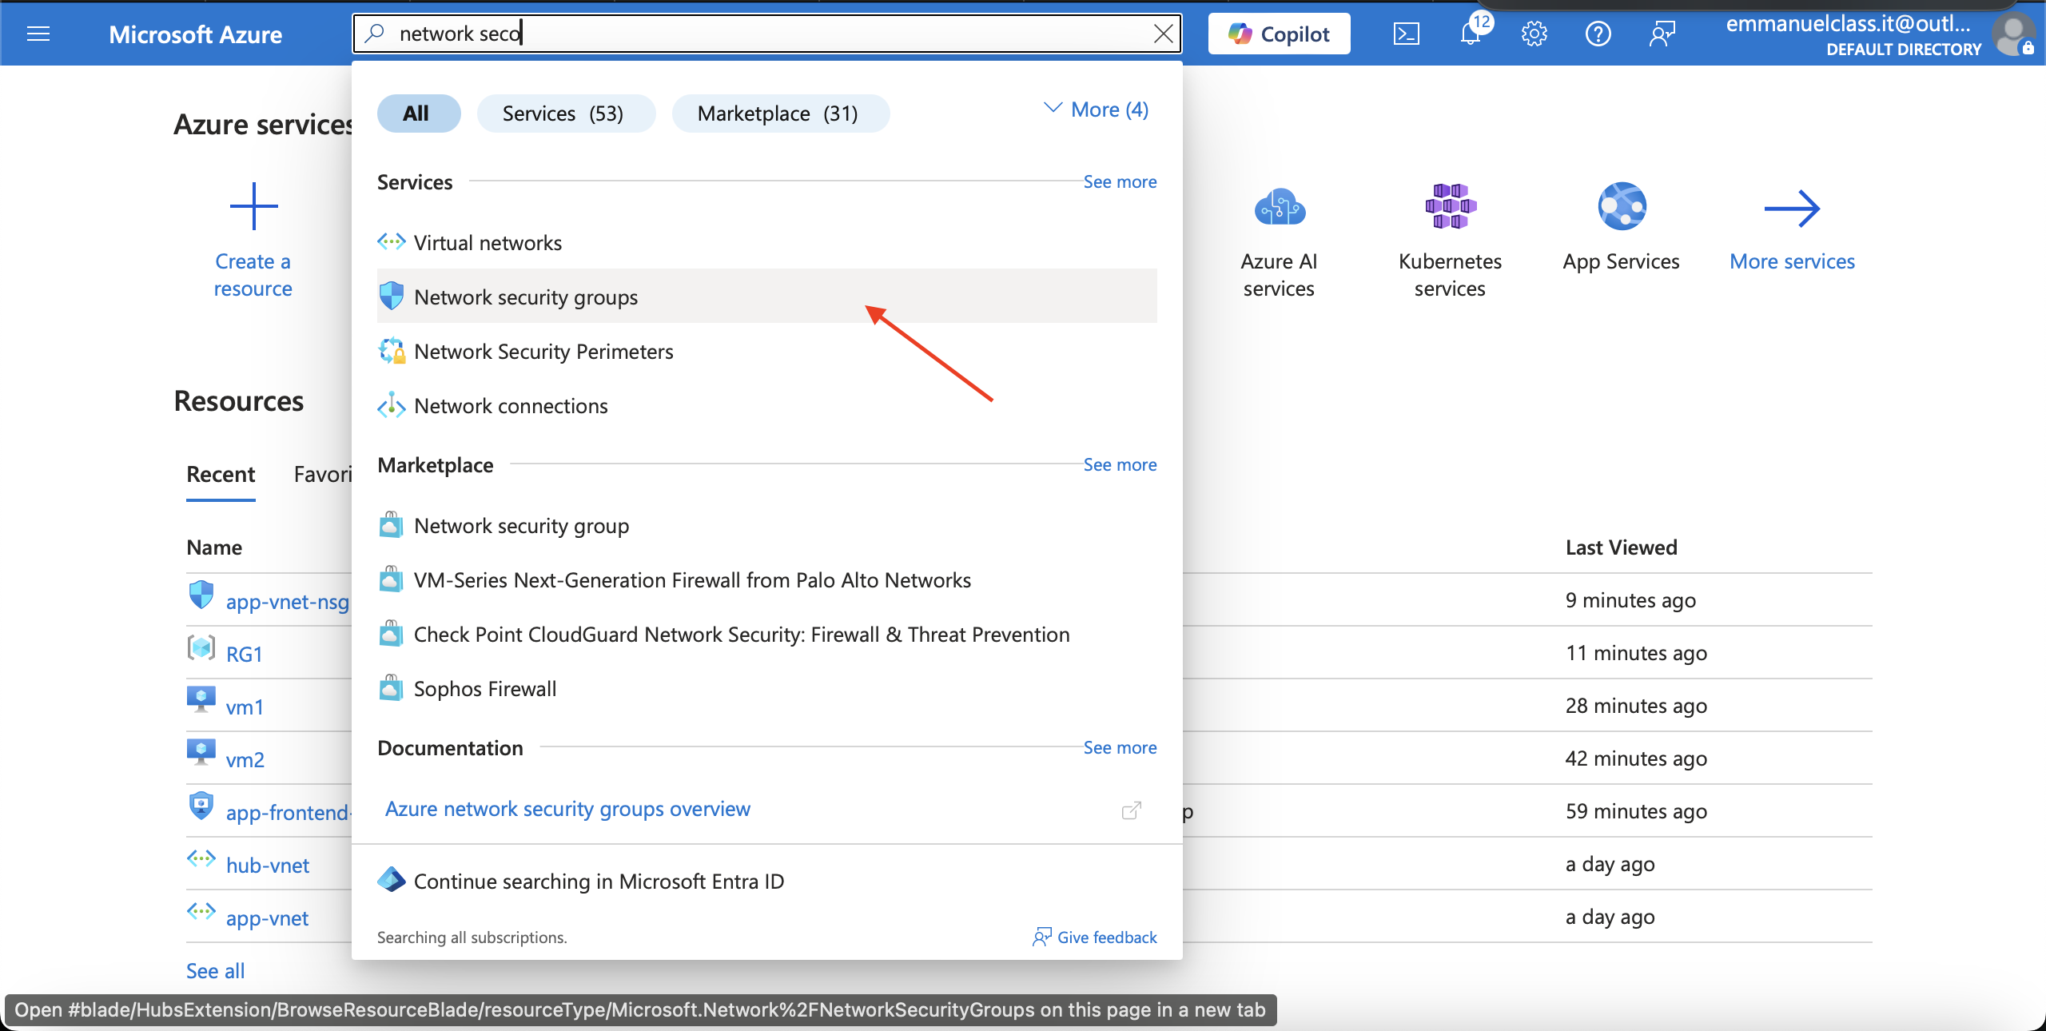The image size is (2046, 1031).
Task: Click the vm1 monitor icon
Action: [201, 699]
